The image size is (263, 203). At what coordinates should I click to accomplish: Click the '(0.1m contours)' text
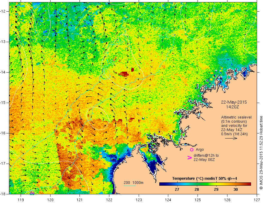point(234,122)
